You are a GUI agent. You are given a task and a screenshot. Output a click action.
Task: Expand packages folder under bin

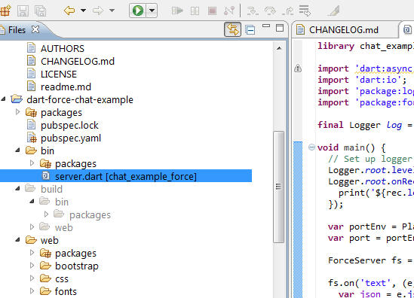32,163
